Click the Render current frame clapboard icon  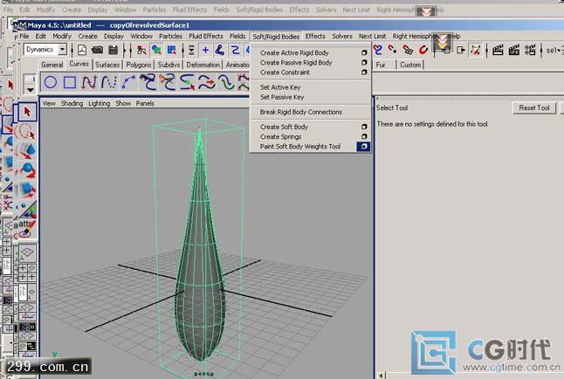coord(498,50)
